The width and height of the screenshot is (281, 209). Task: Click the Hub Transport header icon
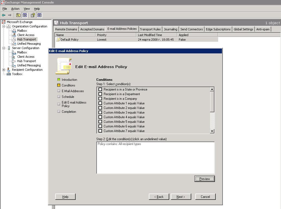[x=57, y=23]
